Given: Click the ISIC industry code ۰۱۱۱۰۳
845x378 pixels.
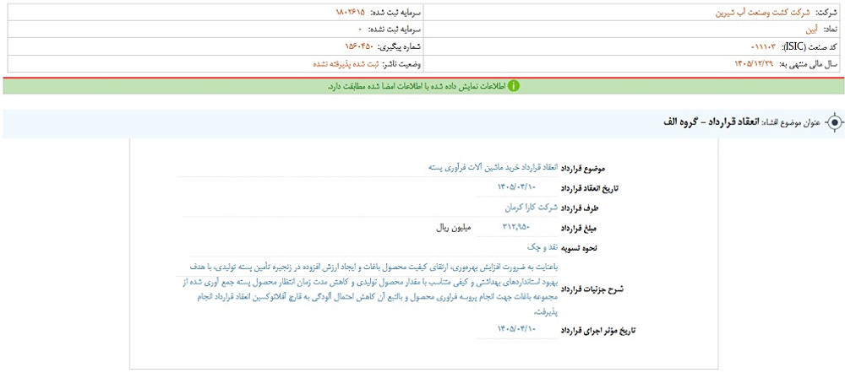Looking at the screenshot, I should tap(764, 46).
